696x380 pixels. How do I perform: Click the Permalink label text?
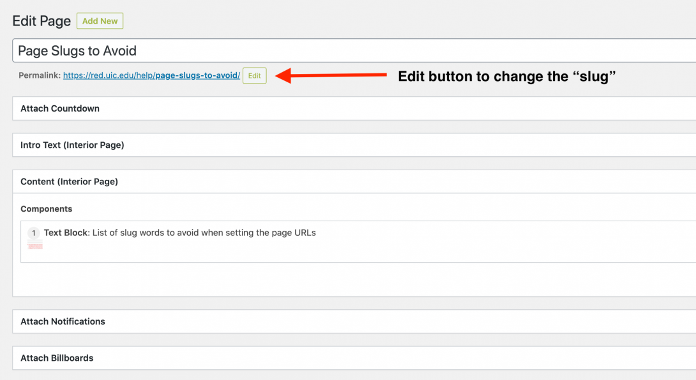[x=40, y=76]
